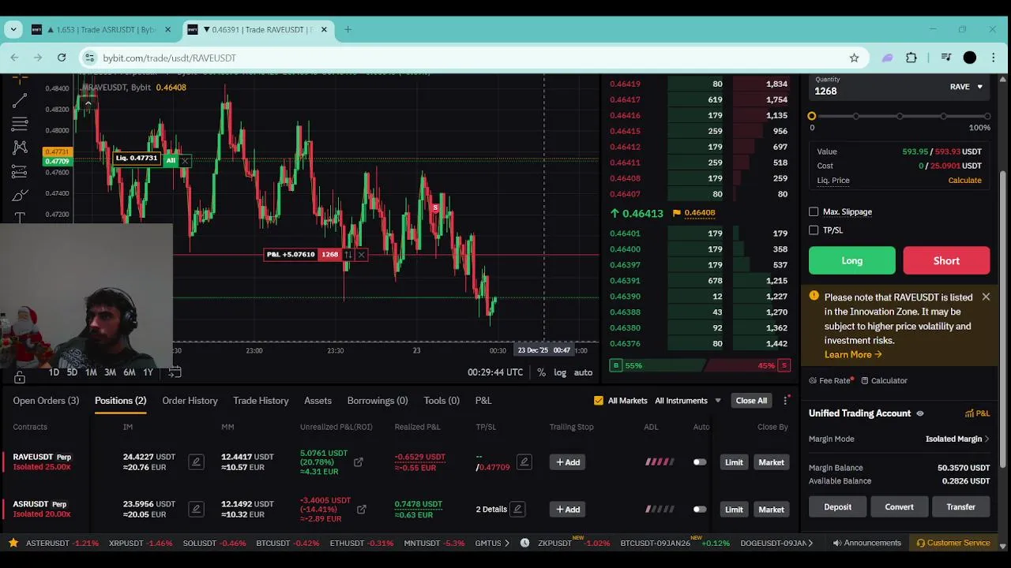
Task: Follow the Learn More link
Action: click(853, 354)
